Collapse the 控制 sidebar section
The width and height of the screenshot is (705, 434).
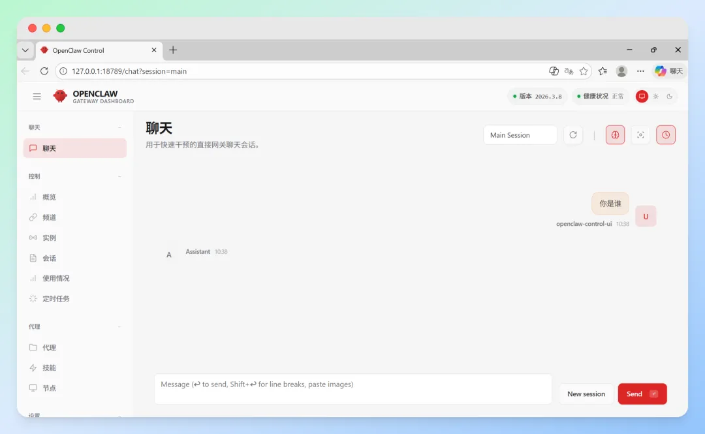[x=74, y=176]
